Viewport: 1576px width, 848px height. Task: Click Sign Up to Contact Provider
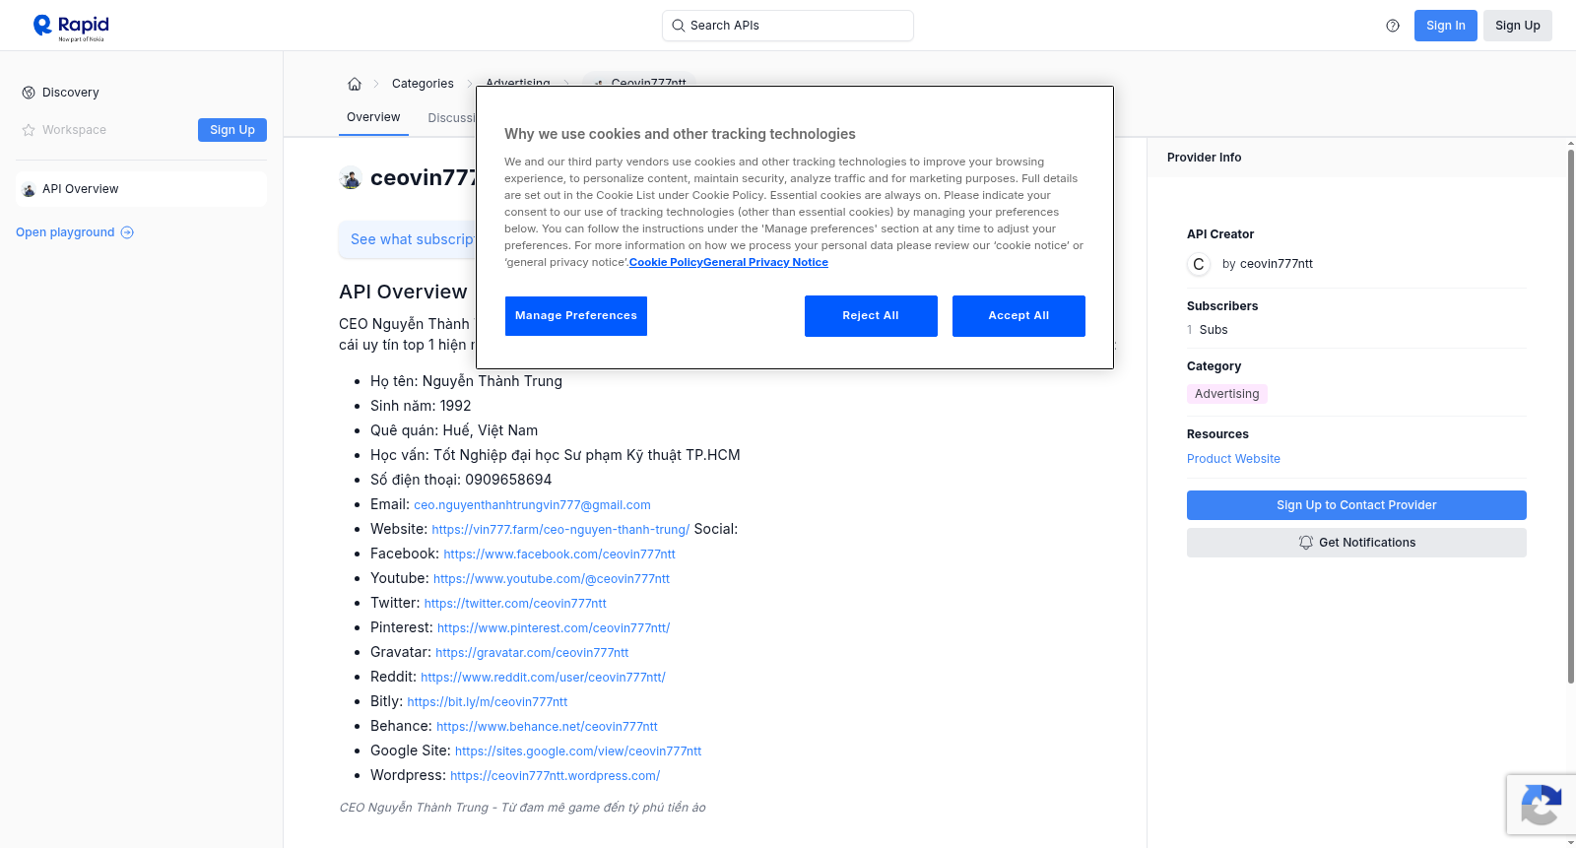1356,505
